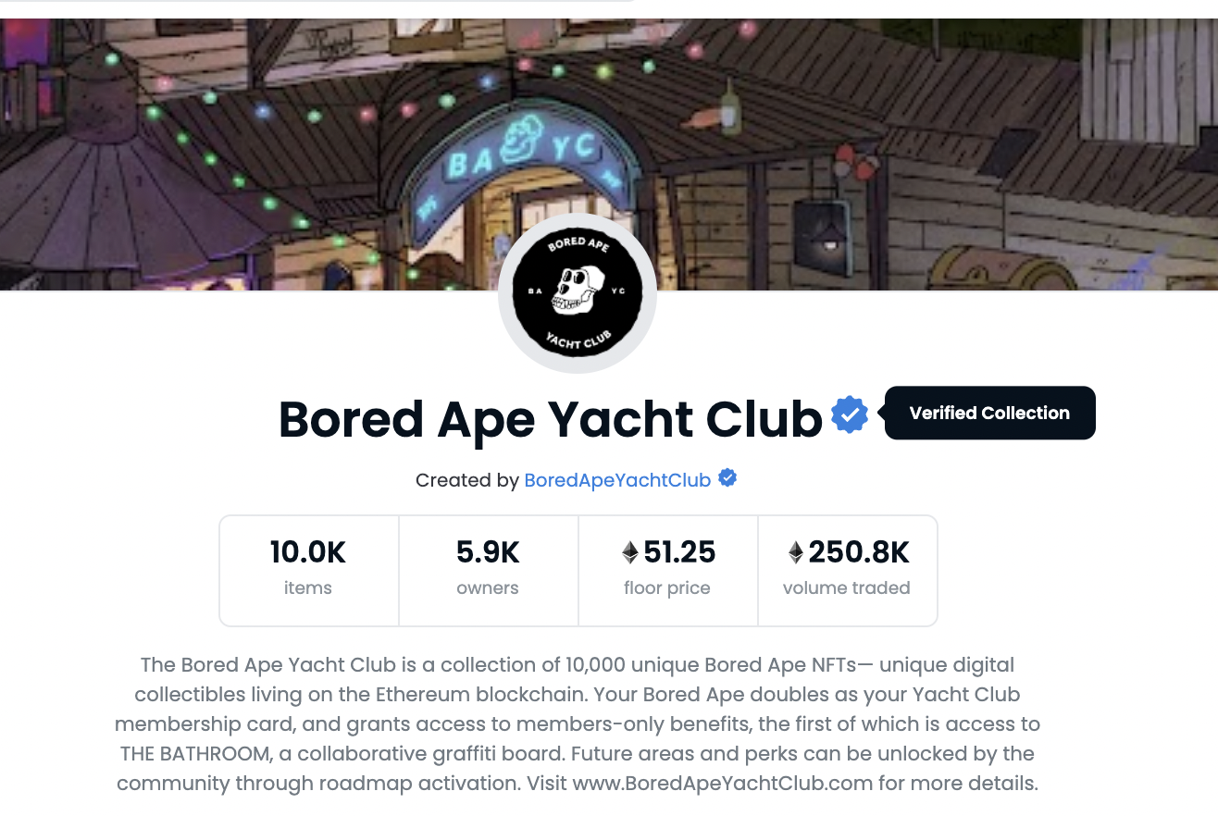Viewport: 1218px width, 816px height.
Task: Click the "Created by" label text
Action: (x=466, y=480)
